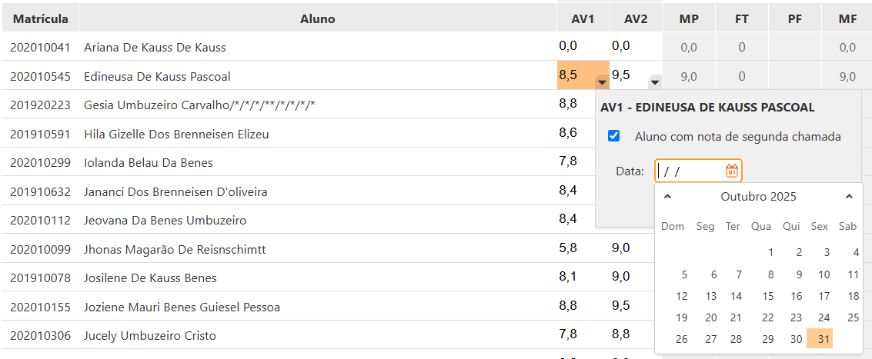Select day 31 in the calendar
872x359 pixels.
[x=824, y=339]
